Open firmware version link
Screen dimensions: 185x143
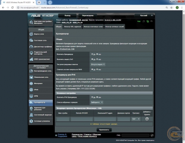pyautogui.click(x=113, y=20)
